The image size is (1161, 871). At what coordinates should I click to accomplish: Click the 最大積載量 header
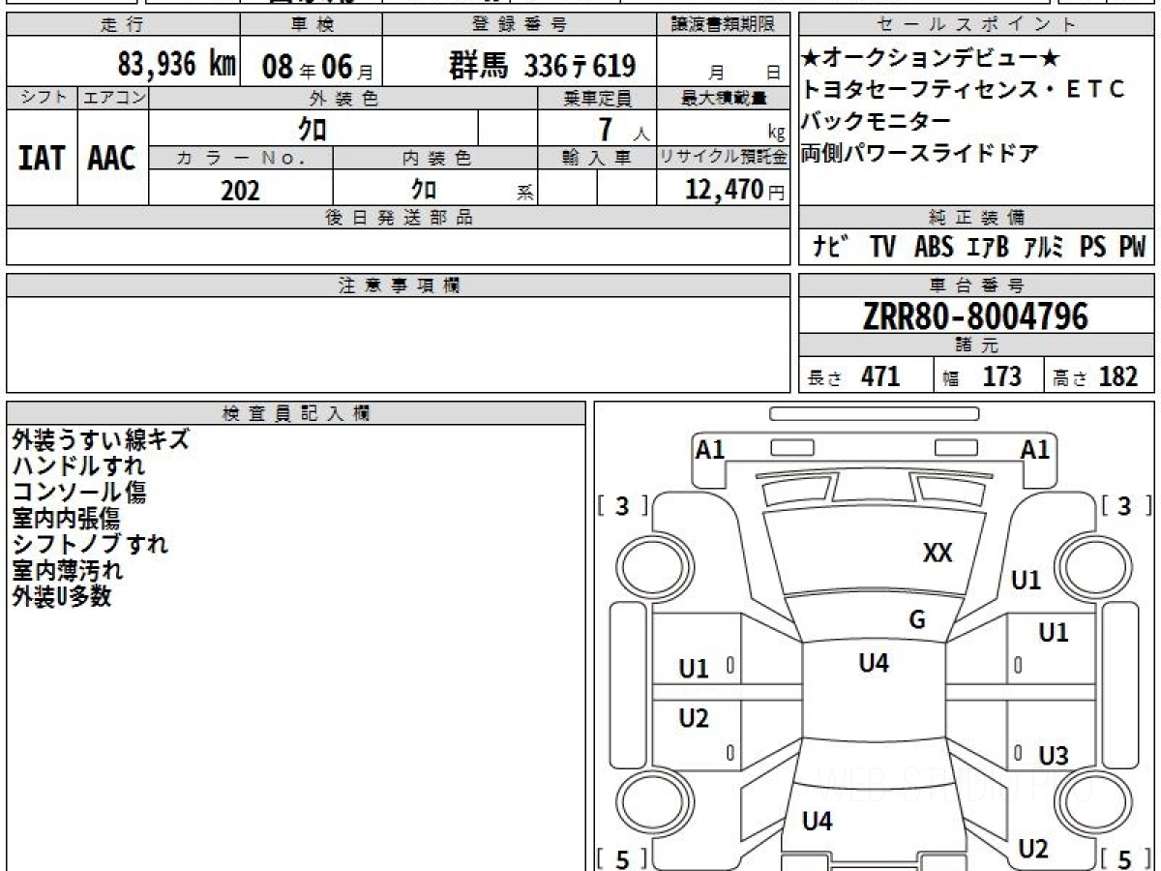point(724,98)
